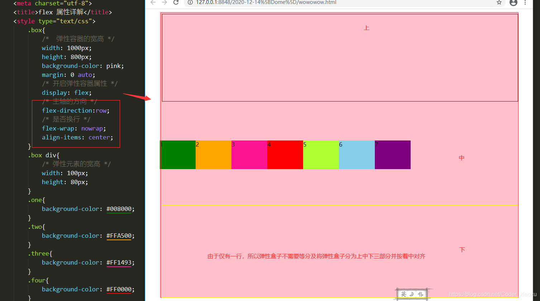Click the '.four{' selector line

click(38, 280)
